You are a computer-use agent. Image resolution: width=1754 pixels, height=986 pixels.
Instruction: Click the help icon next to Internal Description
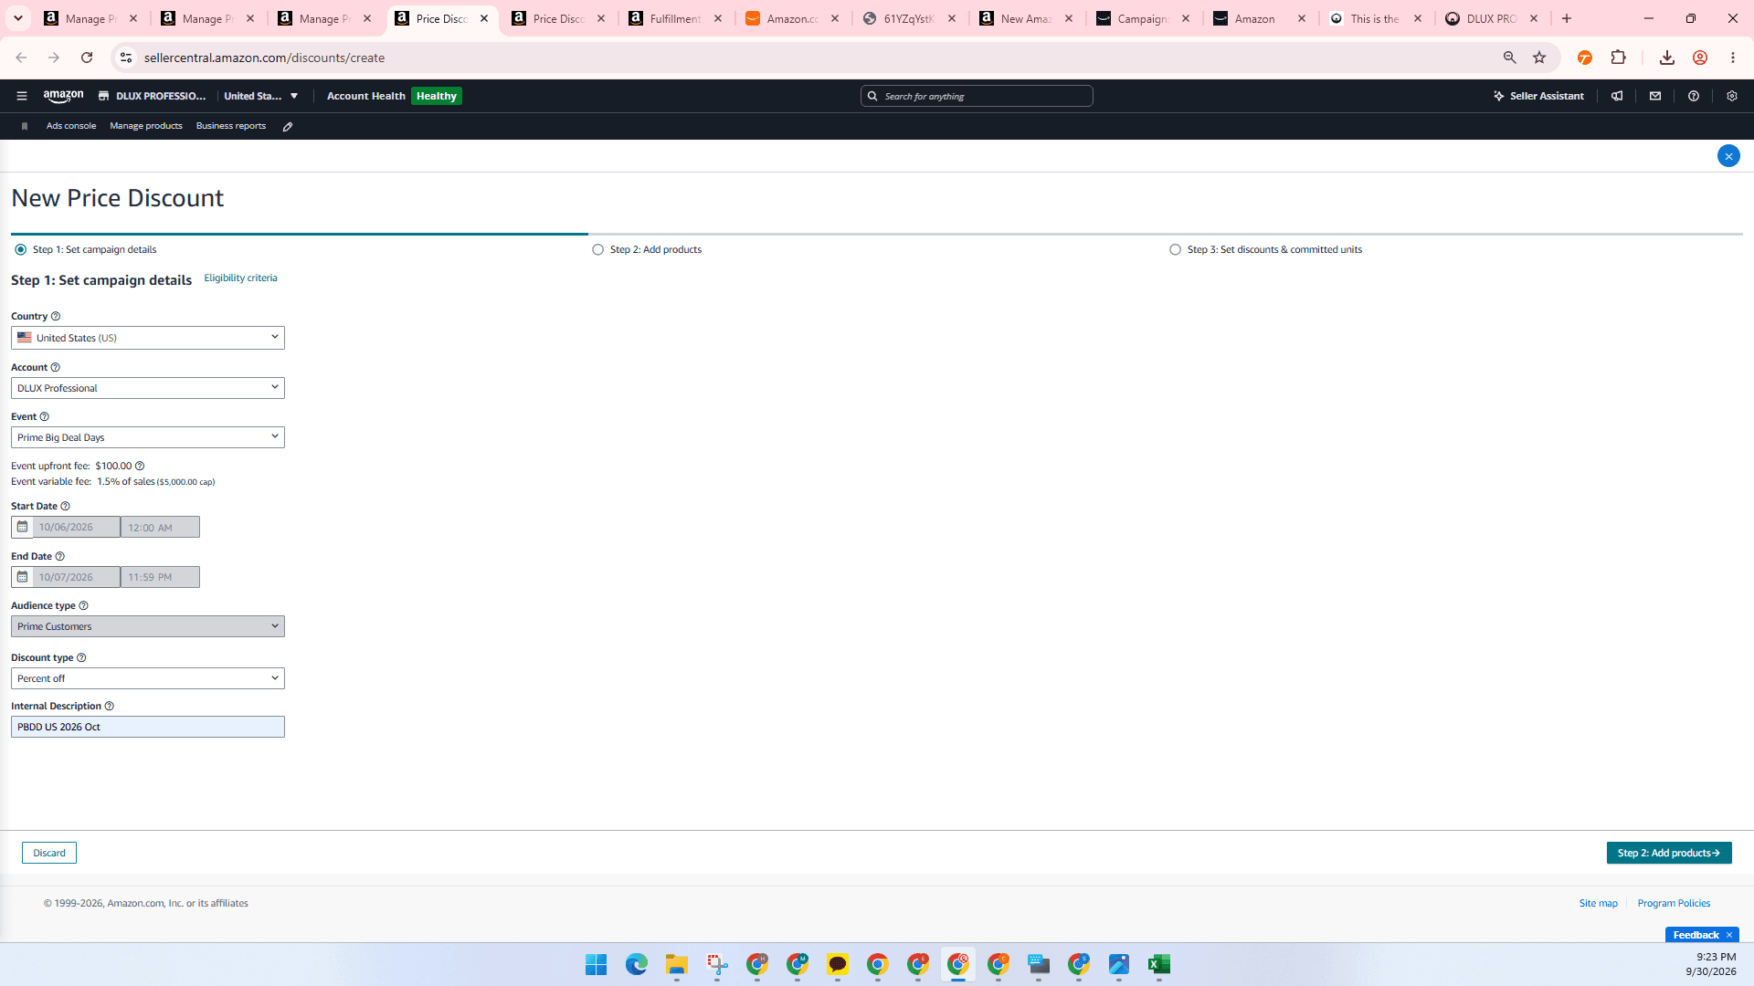point(110,707)
